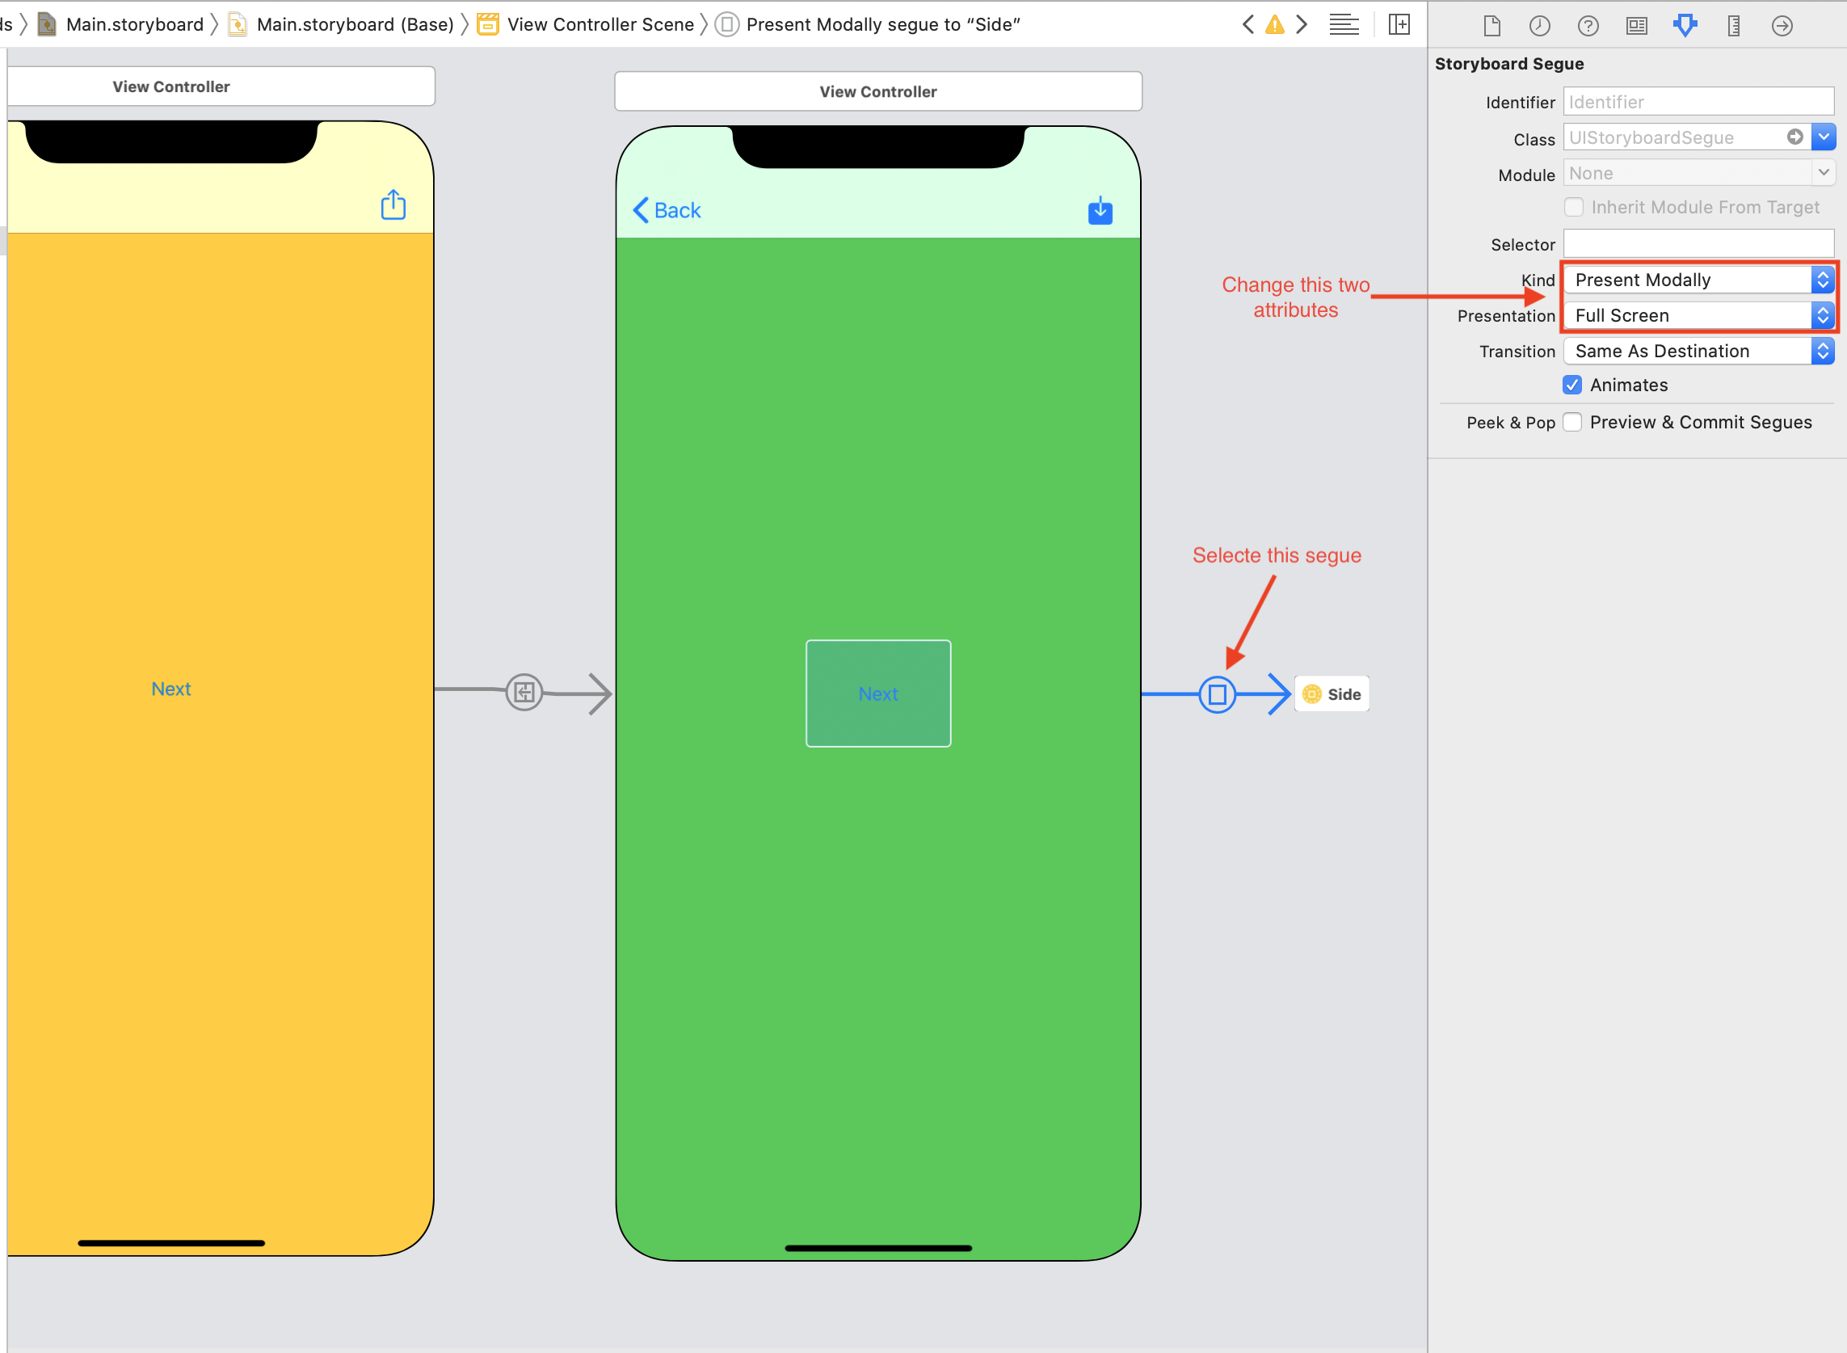Click the download icon on green controller

tap(1100, 211)
